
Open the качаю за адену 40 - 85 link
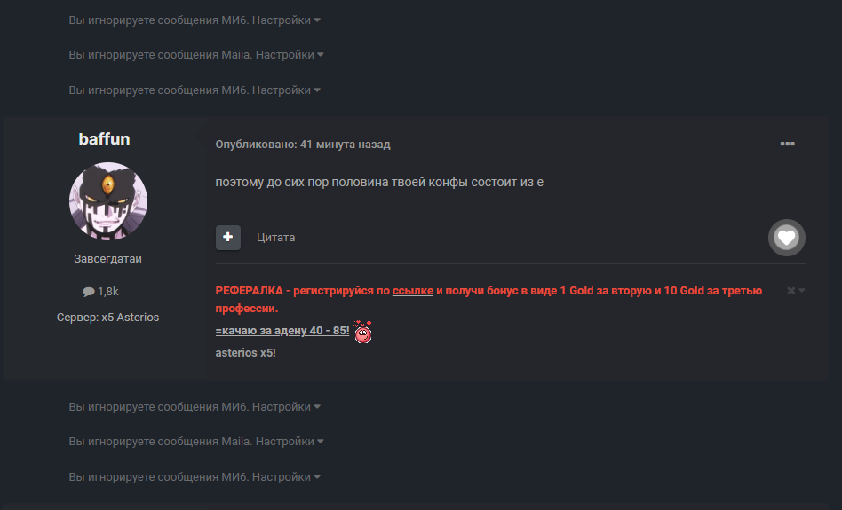click(282, 331)
